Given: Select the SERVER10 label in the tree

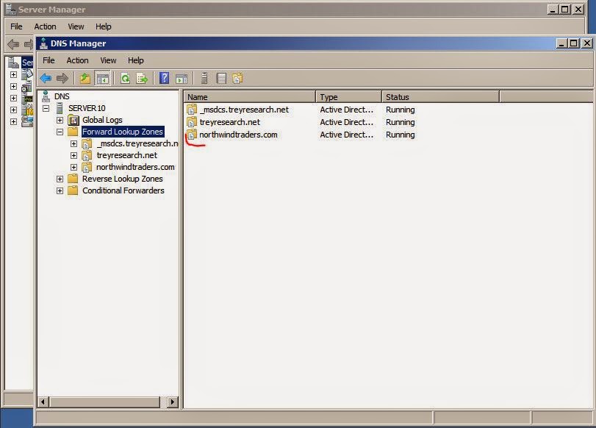Looking at the screenshot, I should tap(87, 108).
